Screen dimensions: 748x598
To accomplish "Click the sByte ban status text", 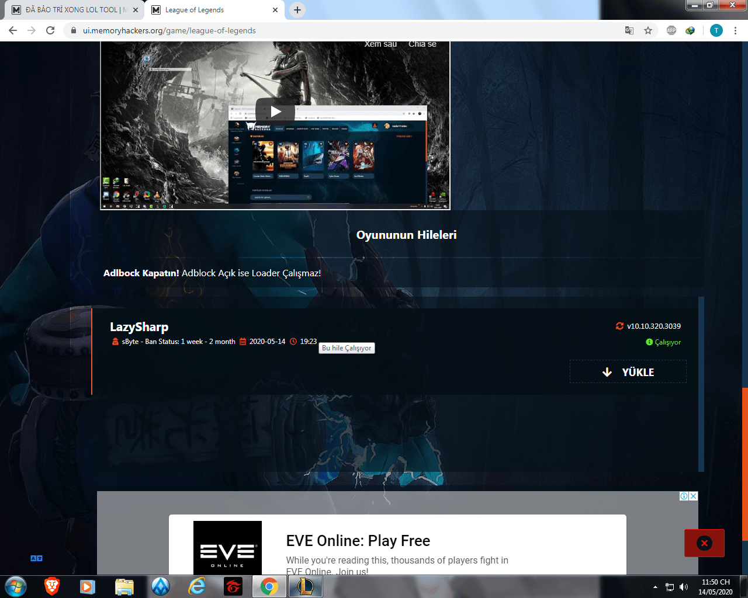I will pyautogui.click(x=179, y=342).
